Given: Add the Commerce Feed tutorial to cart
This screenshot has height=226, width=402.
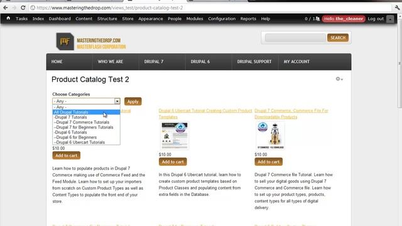Looking at the screenshot, I should coord(67,156).
